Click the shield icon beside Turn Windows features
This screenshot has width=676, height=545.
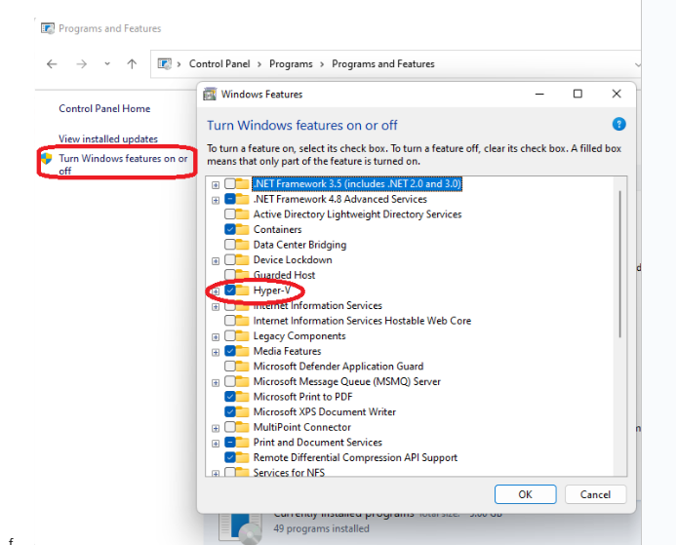point(47,158)
